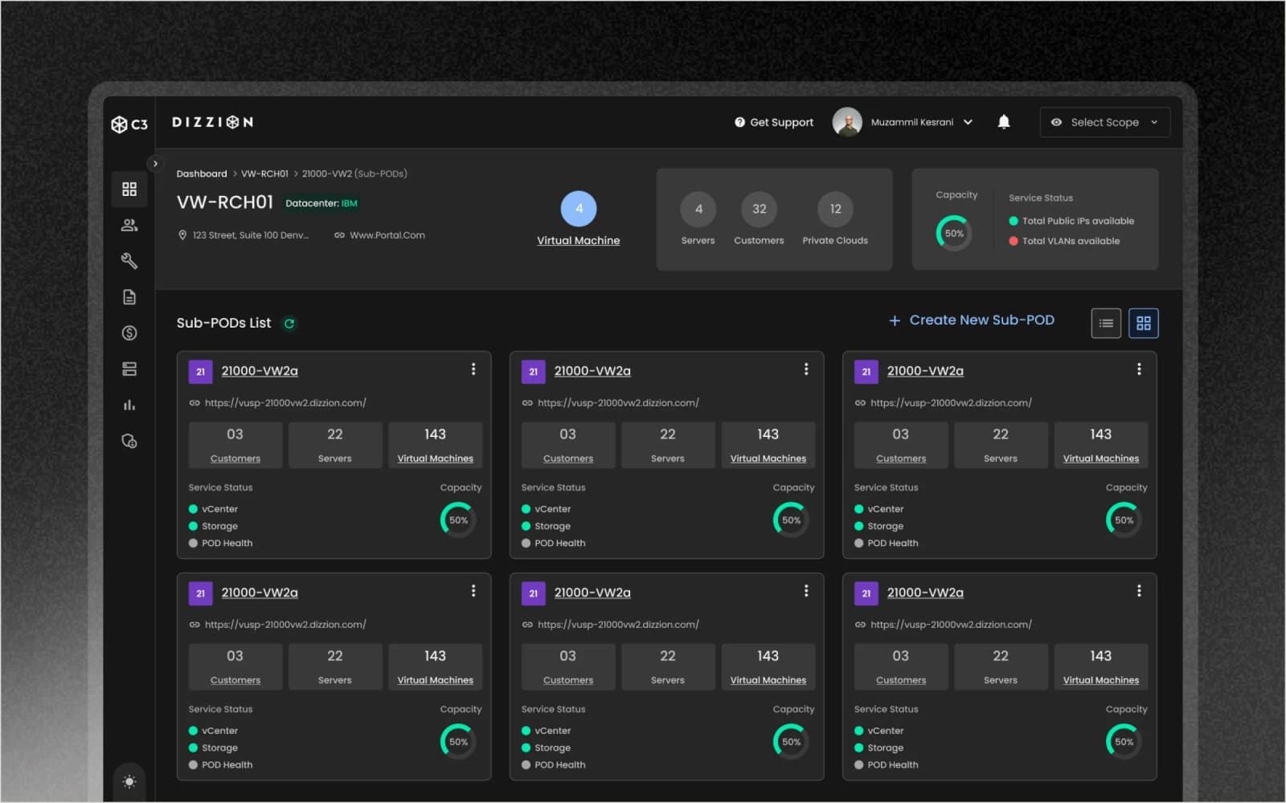Open the Customers people icon in sidebar

[129, 225]
